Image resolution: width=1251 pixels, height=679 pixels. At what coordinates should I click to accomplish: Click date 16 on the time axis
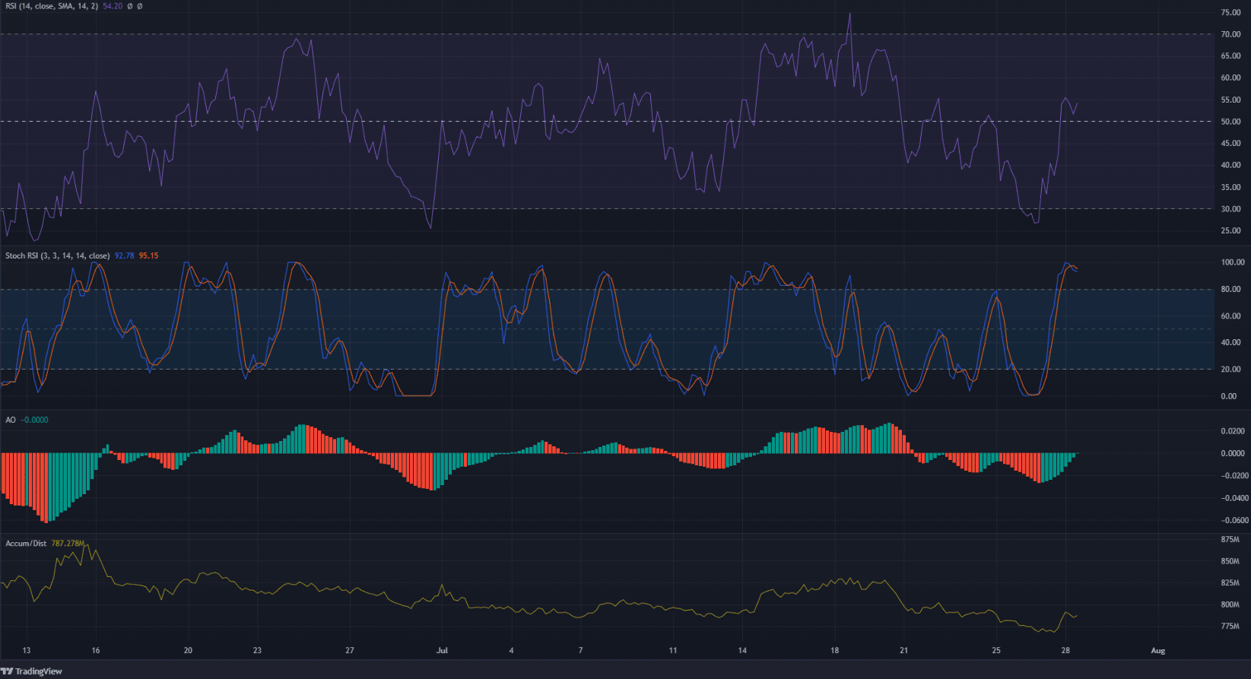coord(96,651)
